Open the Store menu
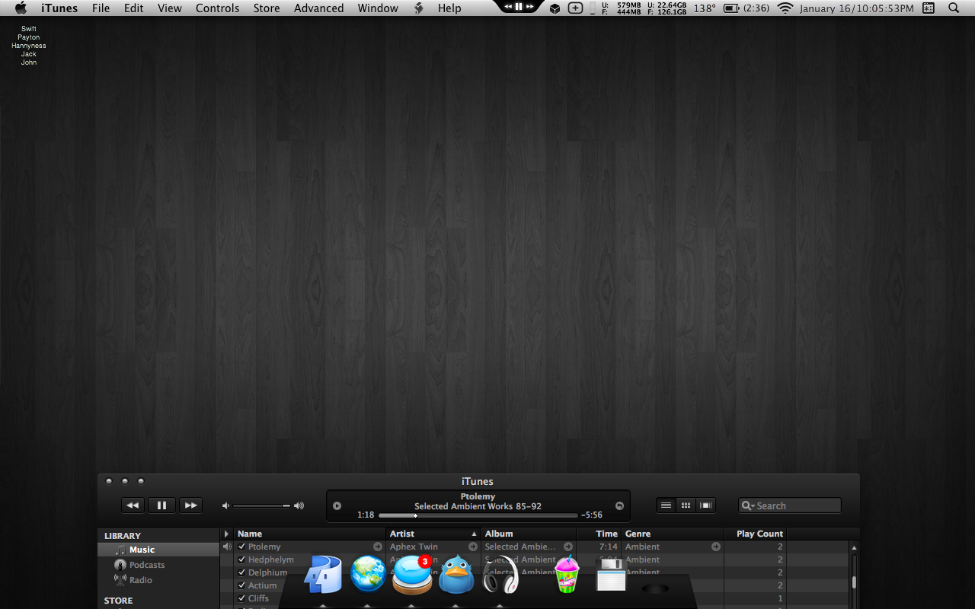 tap(267, 8)
